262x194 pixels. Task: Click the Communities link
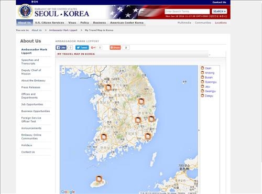point(203,23)
